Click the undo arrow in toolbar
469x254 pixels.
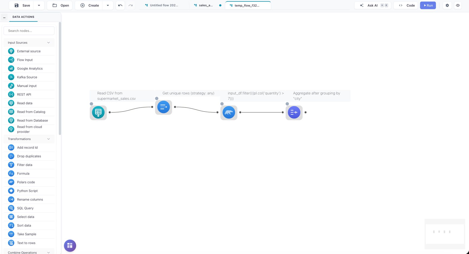120,5
